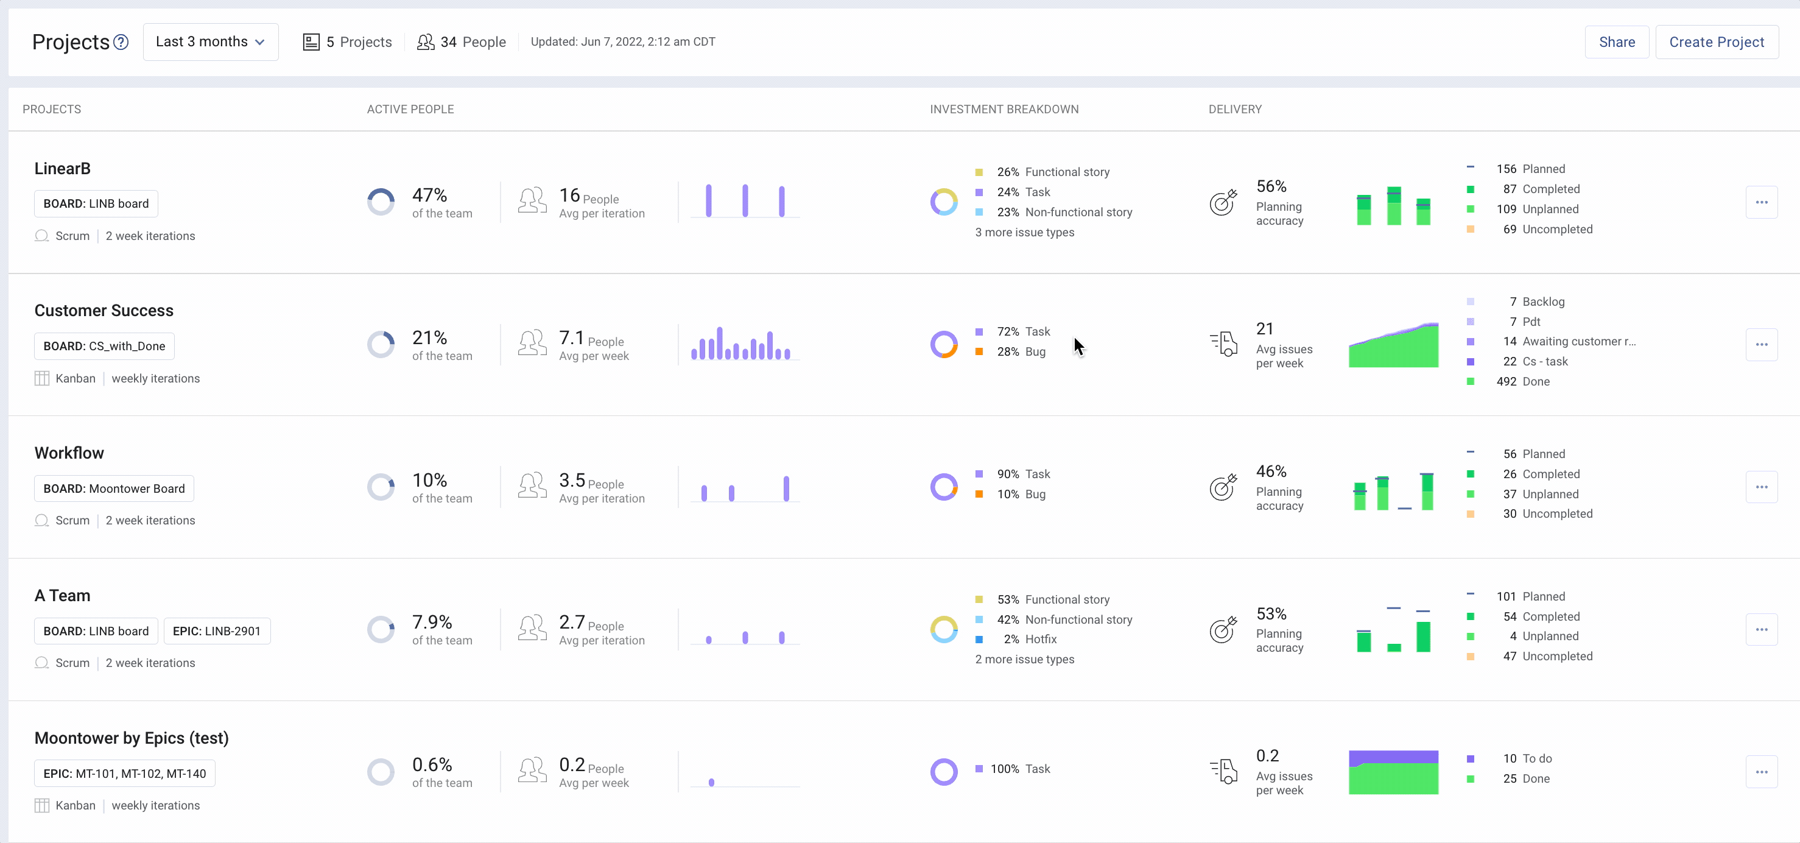Click LinearB people per iteration bar chart
Image resolution: width=1800 pixels, height=843 pixels.
[745, 202]
